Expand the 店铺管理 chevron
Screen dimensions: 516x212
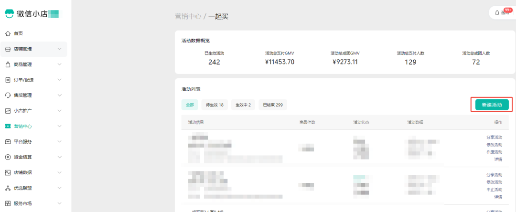point(60,49)
